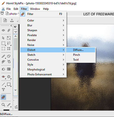Image resolution: width=114 pixels, height=117 pixels.
Task: Choose Diffuse... from Distort submenu
Action: 81,50
